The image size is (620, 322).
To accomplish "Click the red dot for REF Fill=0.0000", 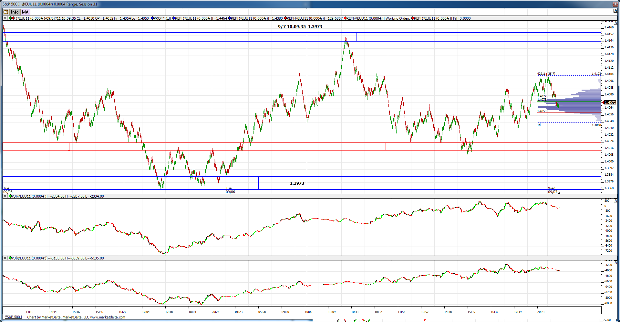I will tap(413, 18).
